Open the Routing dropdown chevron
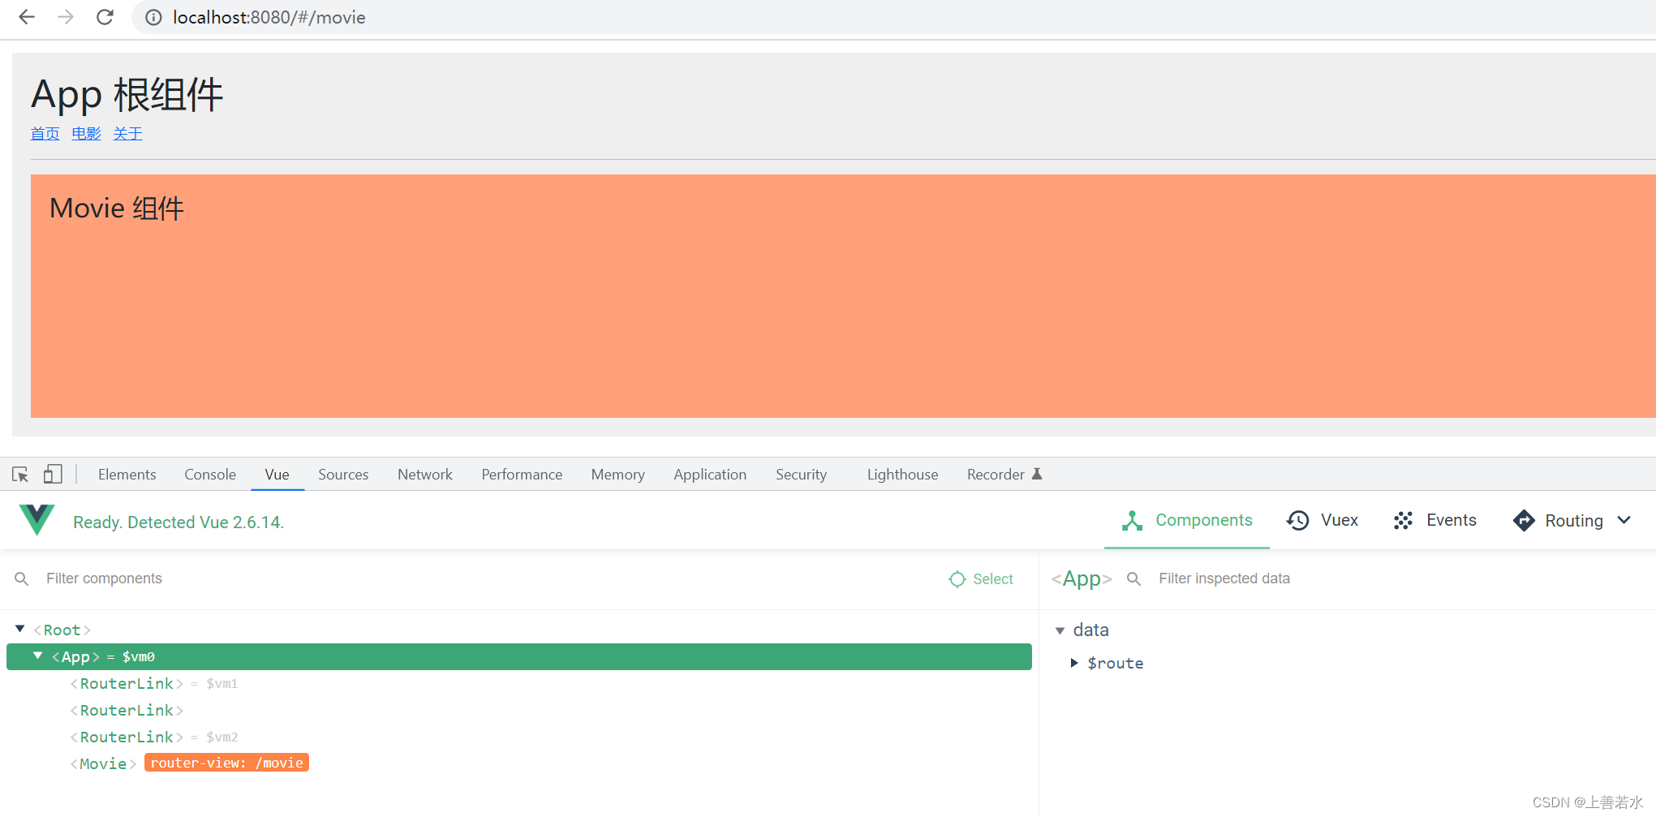 point(1624,520)
